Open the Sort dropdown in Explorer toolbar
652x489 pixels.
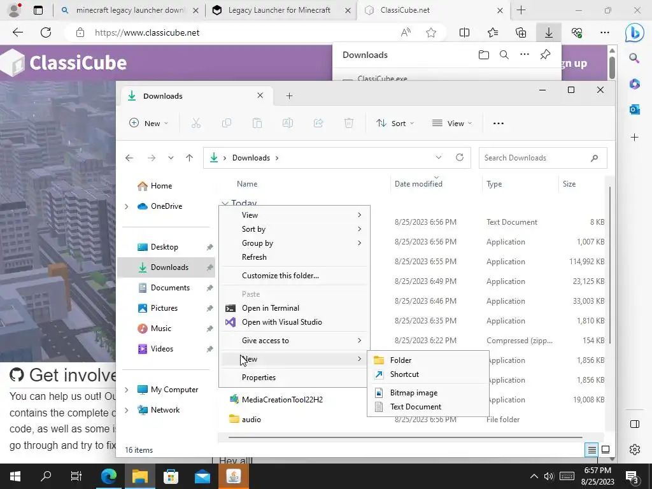tap(395, 123)
